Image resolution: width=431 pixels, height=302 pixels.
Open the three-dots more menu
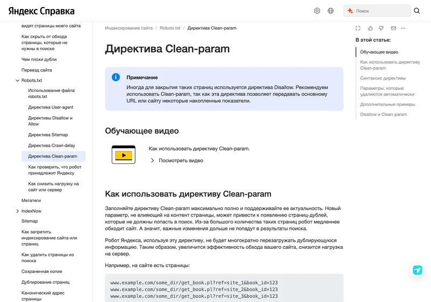point(403,28)
